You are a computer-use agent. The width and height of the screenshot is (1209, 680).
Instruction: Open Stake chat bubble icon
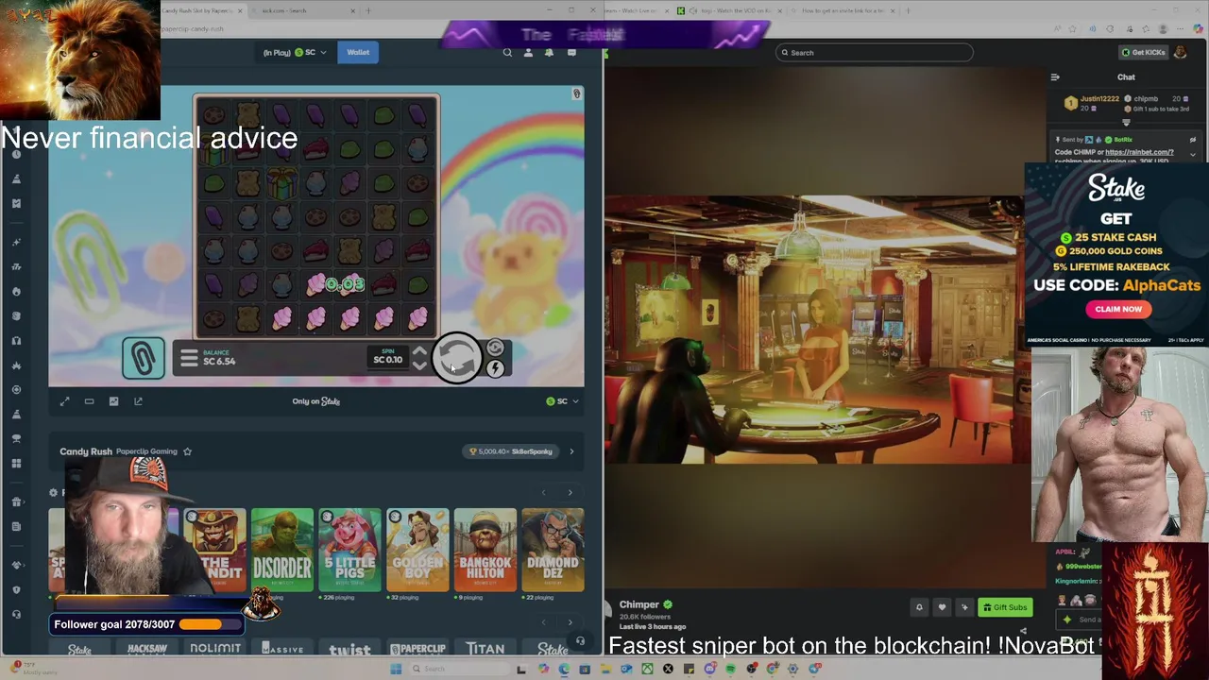pos(571,53)
